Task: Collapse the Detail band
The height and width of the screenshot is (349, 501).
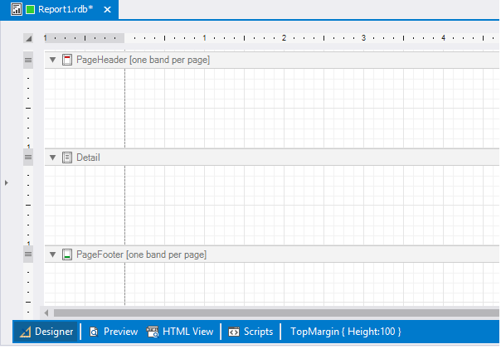Action: (x=53, y=158)
